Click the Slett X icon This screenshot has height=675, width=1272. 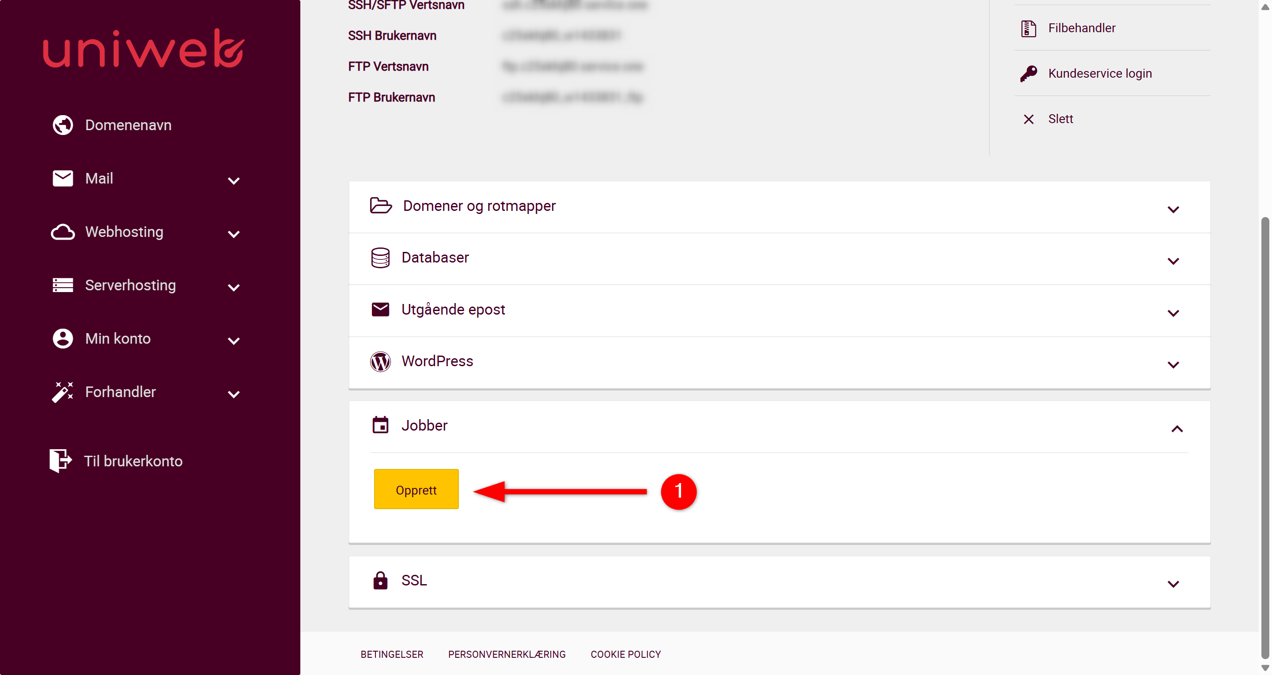coord(1029,119)
